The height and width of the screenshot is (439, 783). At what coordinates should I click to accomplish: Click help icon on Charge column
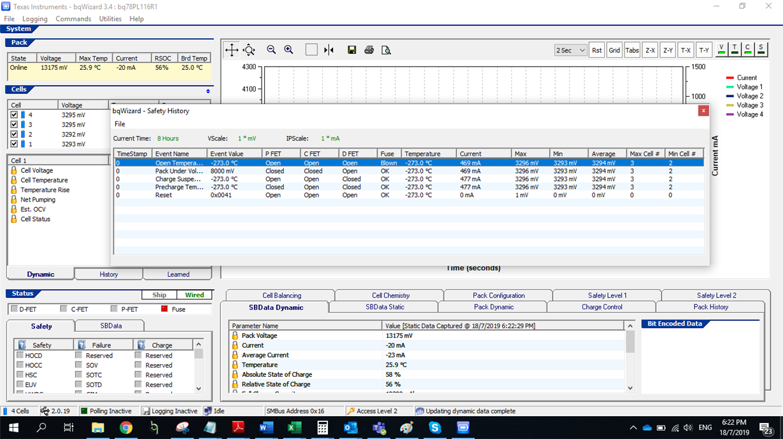coord(140,345)
